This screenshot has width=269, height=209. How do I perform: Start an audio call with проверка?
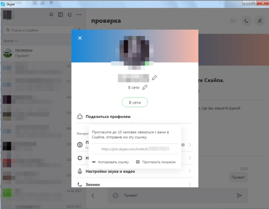click(246, 21)
